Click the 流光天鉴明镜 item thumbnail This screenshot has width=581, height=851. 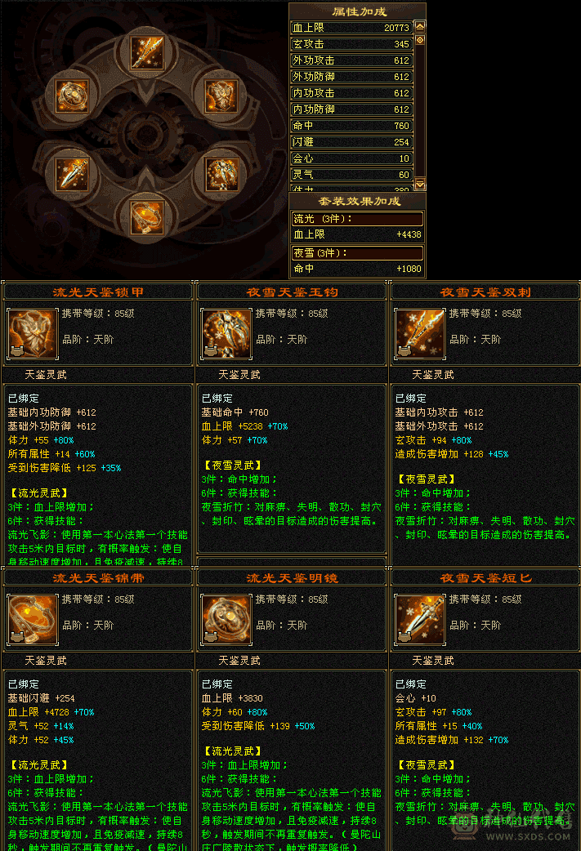click(x=226, y=620)
